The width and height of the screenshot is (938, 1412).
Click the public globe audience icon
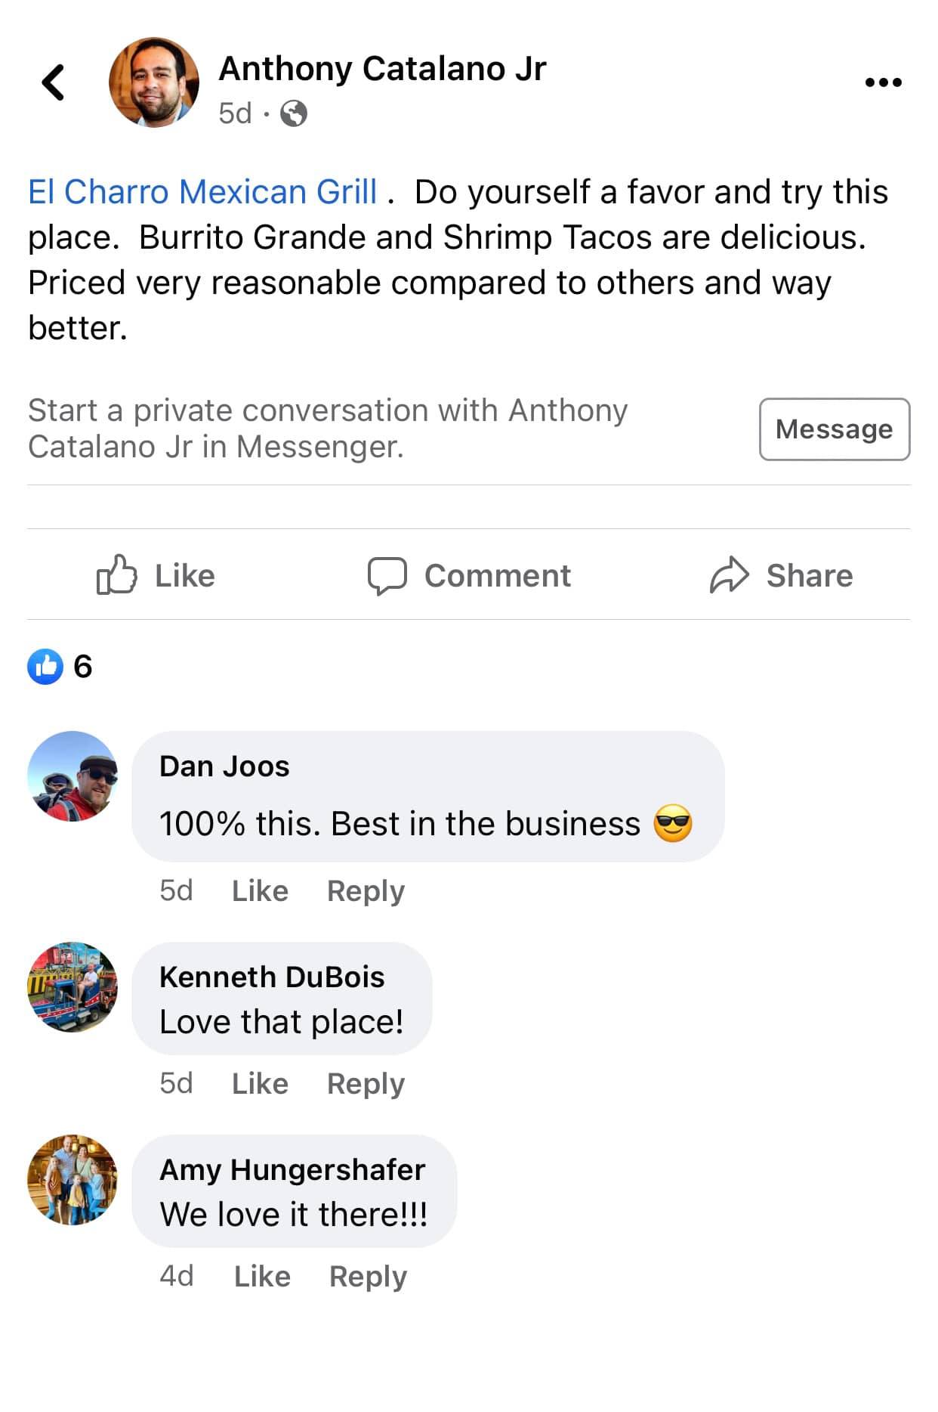293,114
